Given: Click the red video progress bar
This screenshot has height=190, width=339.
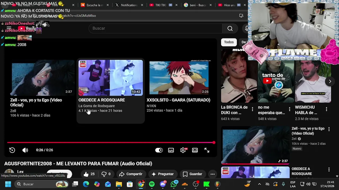Looking at the screenshot, I should tap(111, 142).
